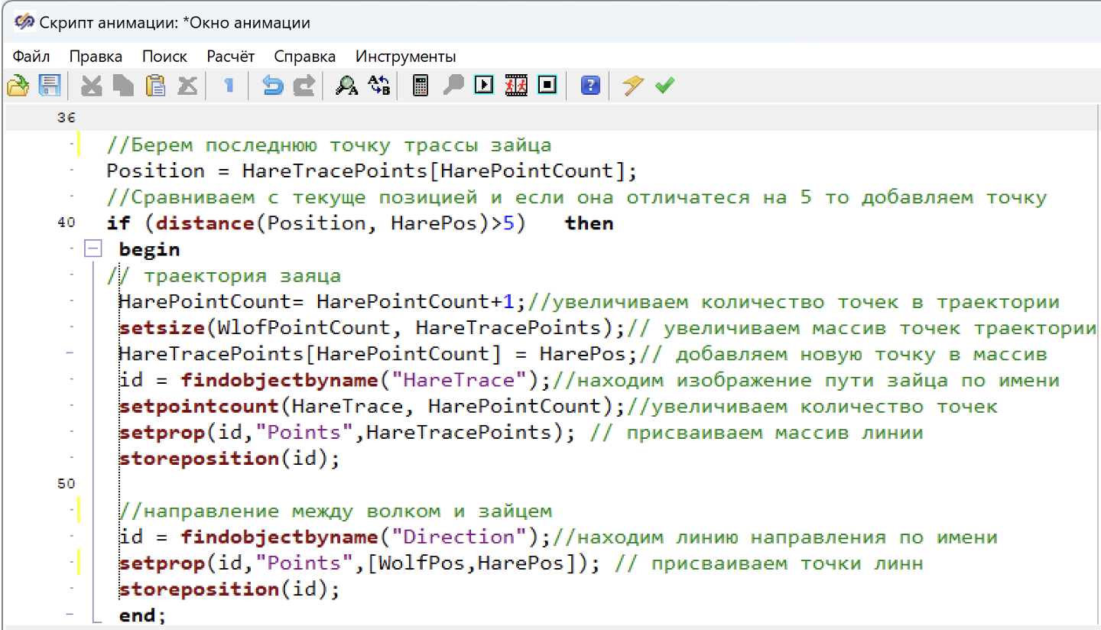Click the comment "//Берем последнюю точку трассы зайца"
The image size is (1101, 630).
tap(330, 145)
